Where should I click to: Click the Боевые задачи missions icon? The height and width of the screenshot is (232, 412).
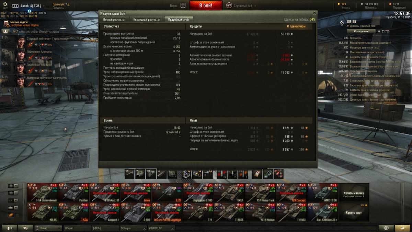(6, 23)
